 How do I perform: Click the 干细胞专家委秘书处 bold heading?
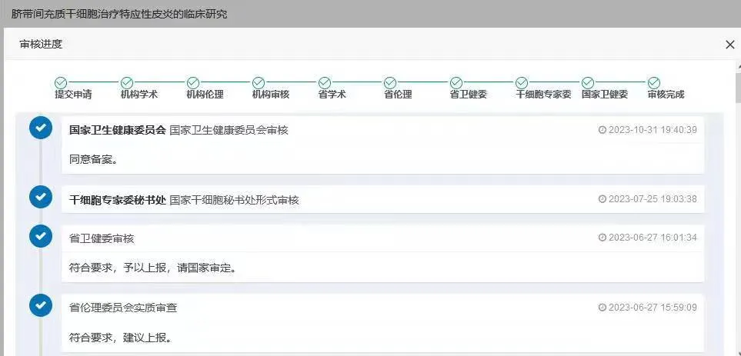pos(118,200)
